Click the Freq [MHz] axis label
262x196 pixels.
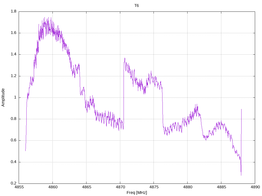pyautogui.click(x=137, y=192)
